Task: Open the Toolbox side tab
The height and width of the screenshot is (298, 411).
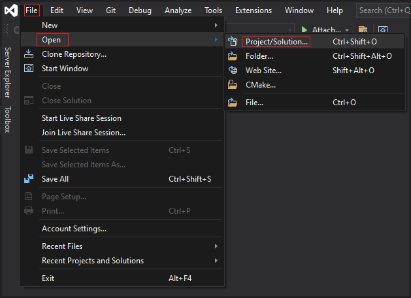Action: tap(8, 119)
